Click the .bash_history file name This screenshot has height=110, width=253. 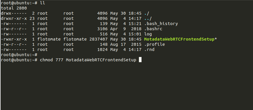(161, 24)
